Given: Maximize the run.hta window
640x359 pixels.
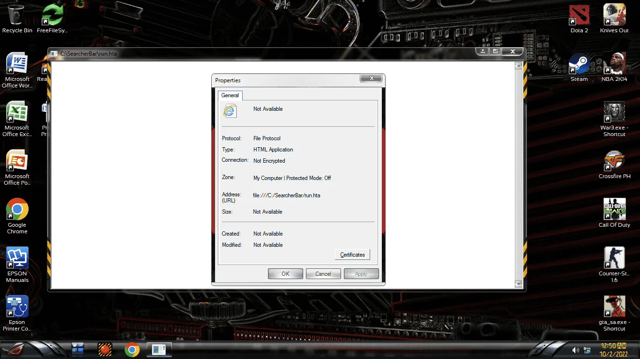Looking at the screenshot, I should click(x=495, y=51).
